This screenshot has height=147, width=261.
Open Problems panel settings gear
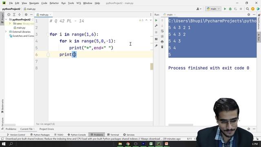click(x=249, y=129)
